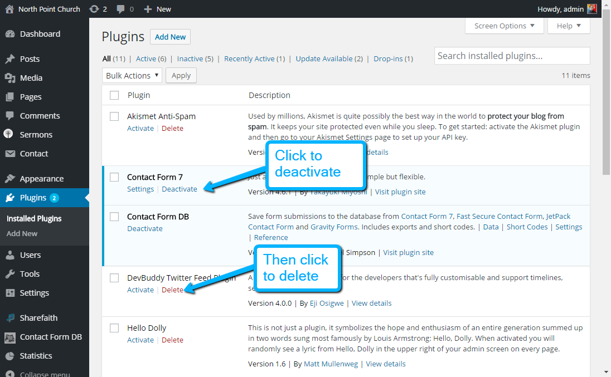
Task: Click the Appearance paintbrush icon
Action: point(9,179)
